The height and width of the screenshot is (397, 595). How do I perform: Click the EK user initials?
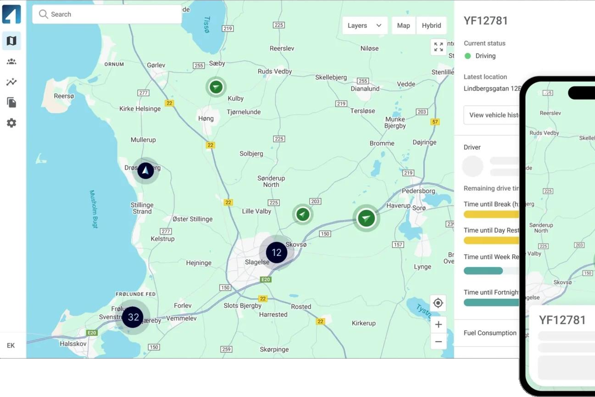coord(11,345)
